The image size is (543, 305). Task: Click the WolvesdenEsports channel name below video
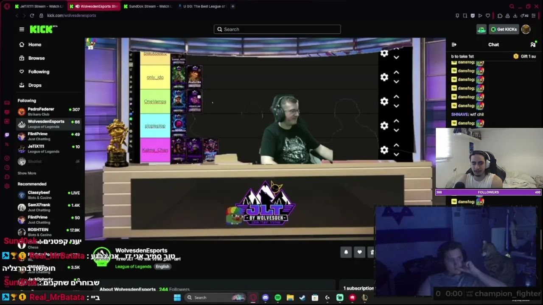(141, 251)
